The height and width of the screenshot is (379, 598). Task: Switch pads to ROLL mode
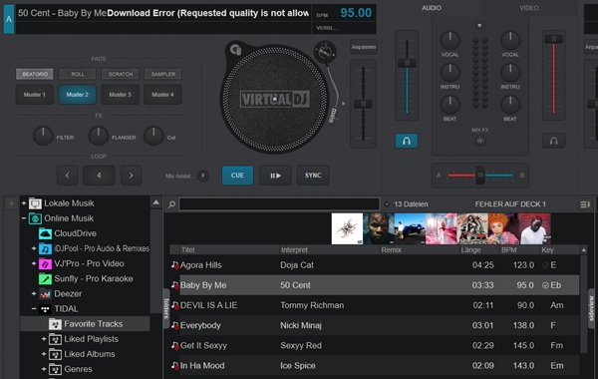tap(78, 74)
